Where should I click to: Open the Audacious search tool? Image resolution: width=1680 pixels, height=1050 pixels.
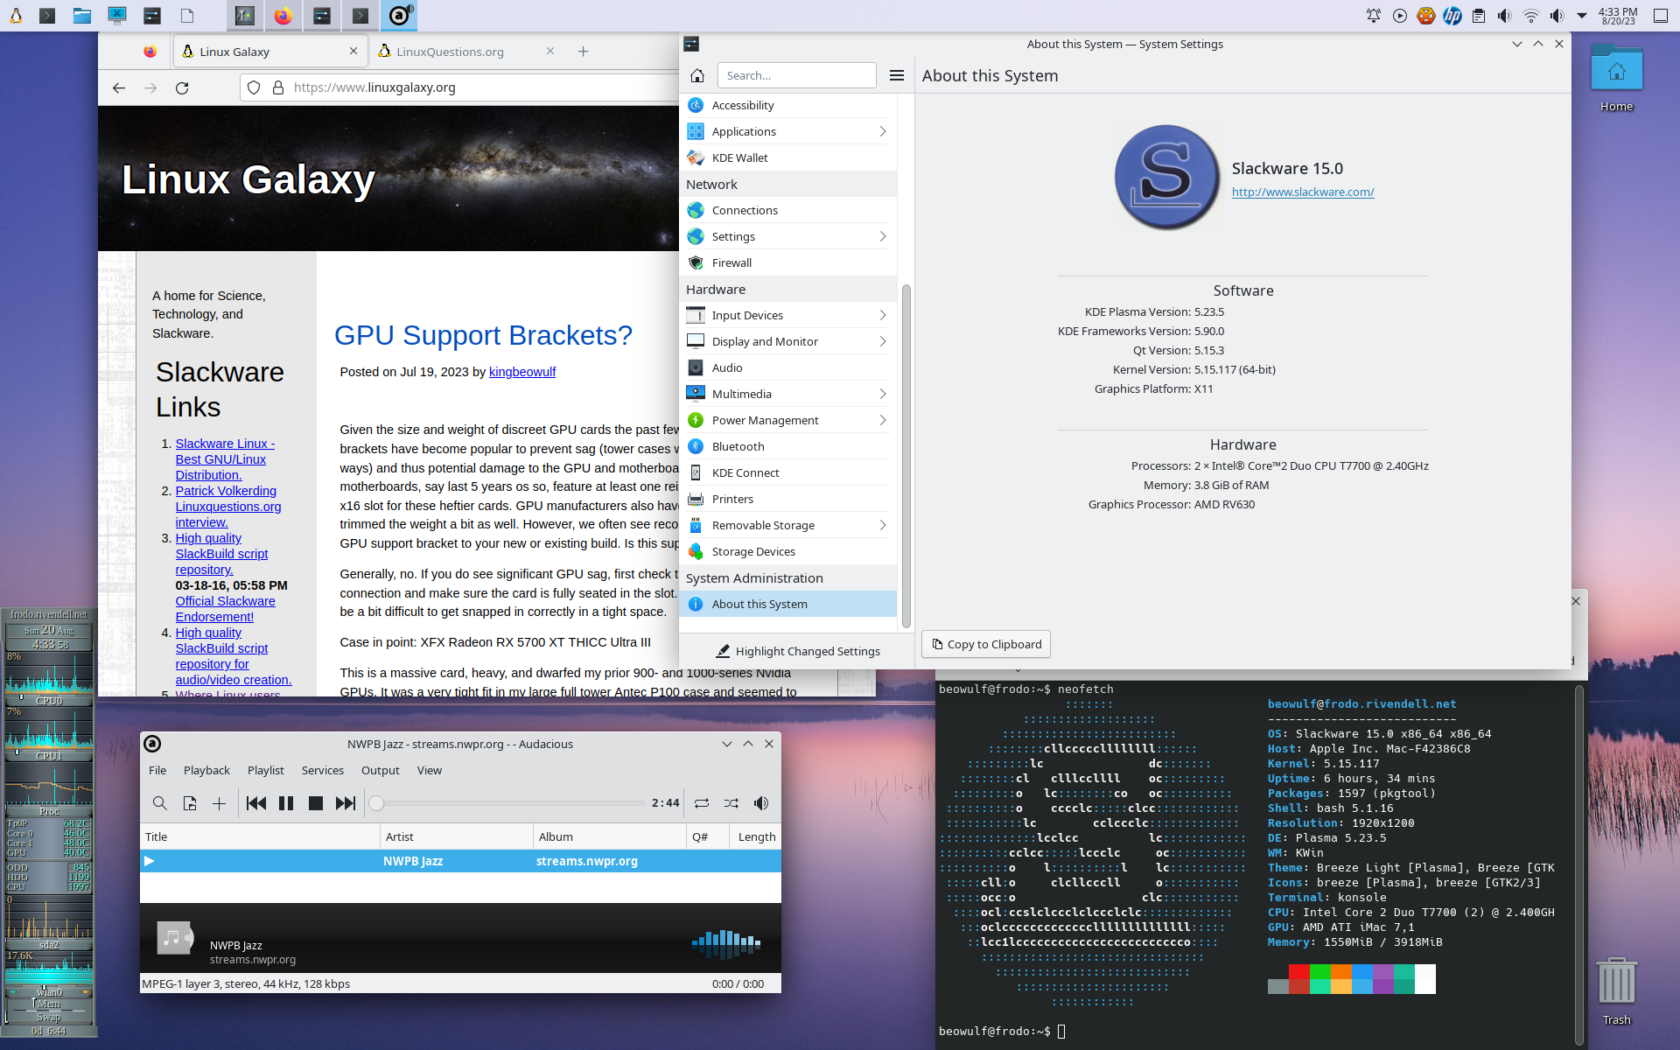click(x=159, y=802)
